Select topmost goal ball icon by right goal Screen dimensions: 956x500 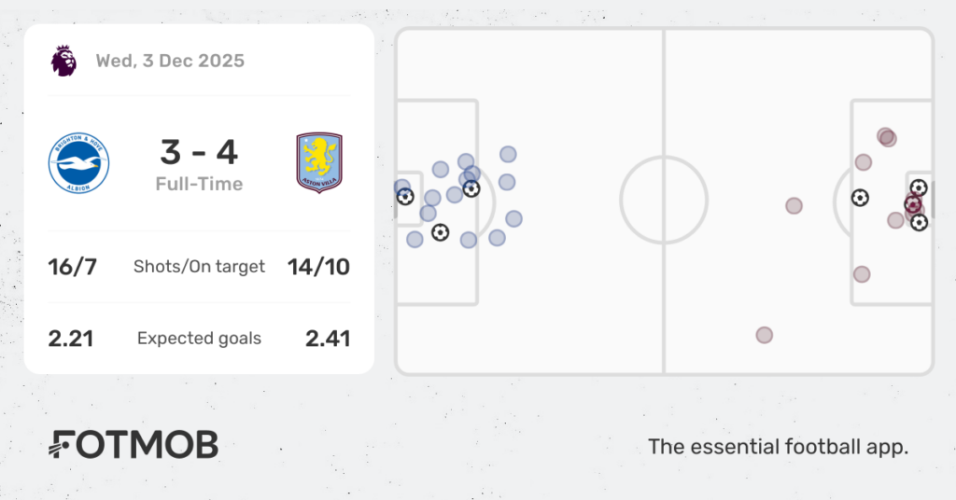pyautogui.click(x=919, y=187)
